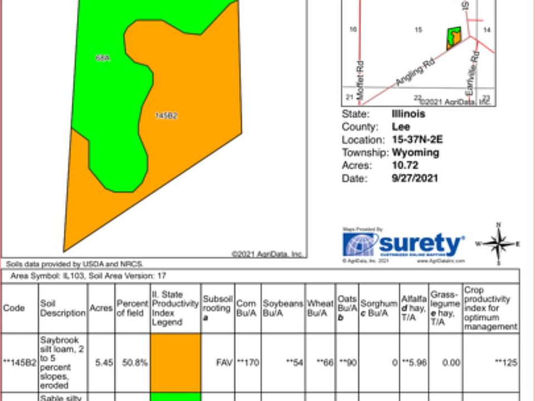The width and height of the screenshot is (535, 401).
Task: Click the Wheat Bu/A column header
Action: [320, 308]
